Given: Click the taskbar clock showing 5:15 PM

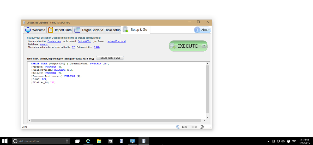Looking at the screenshot, I should point(305,141).
